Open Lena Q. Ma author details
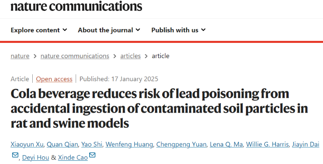The height and width of the screenshot is (164, 323). 226,144
